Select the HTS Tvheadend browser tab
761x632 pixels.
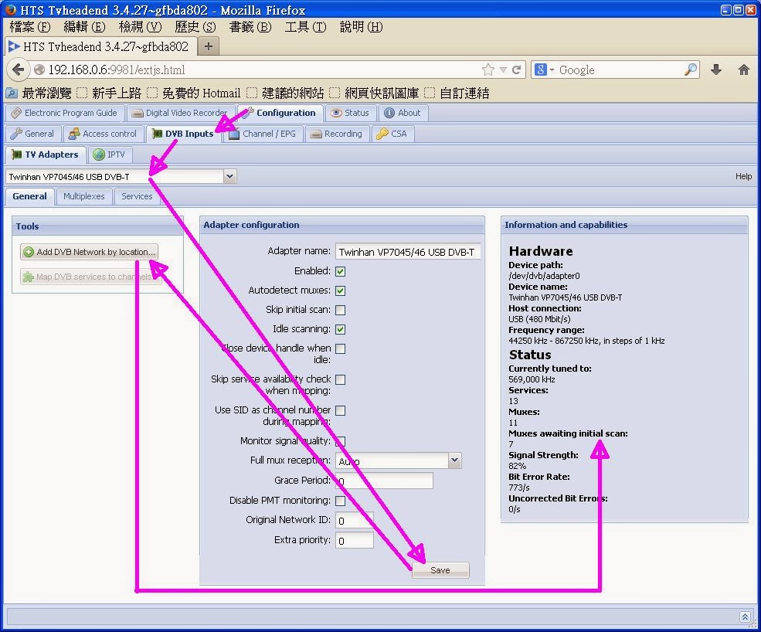[x=101, y=46]
